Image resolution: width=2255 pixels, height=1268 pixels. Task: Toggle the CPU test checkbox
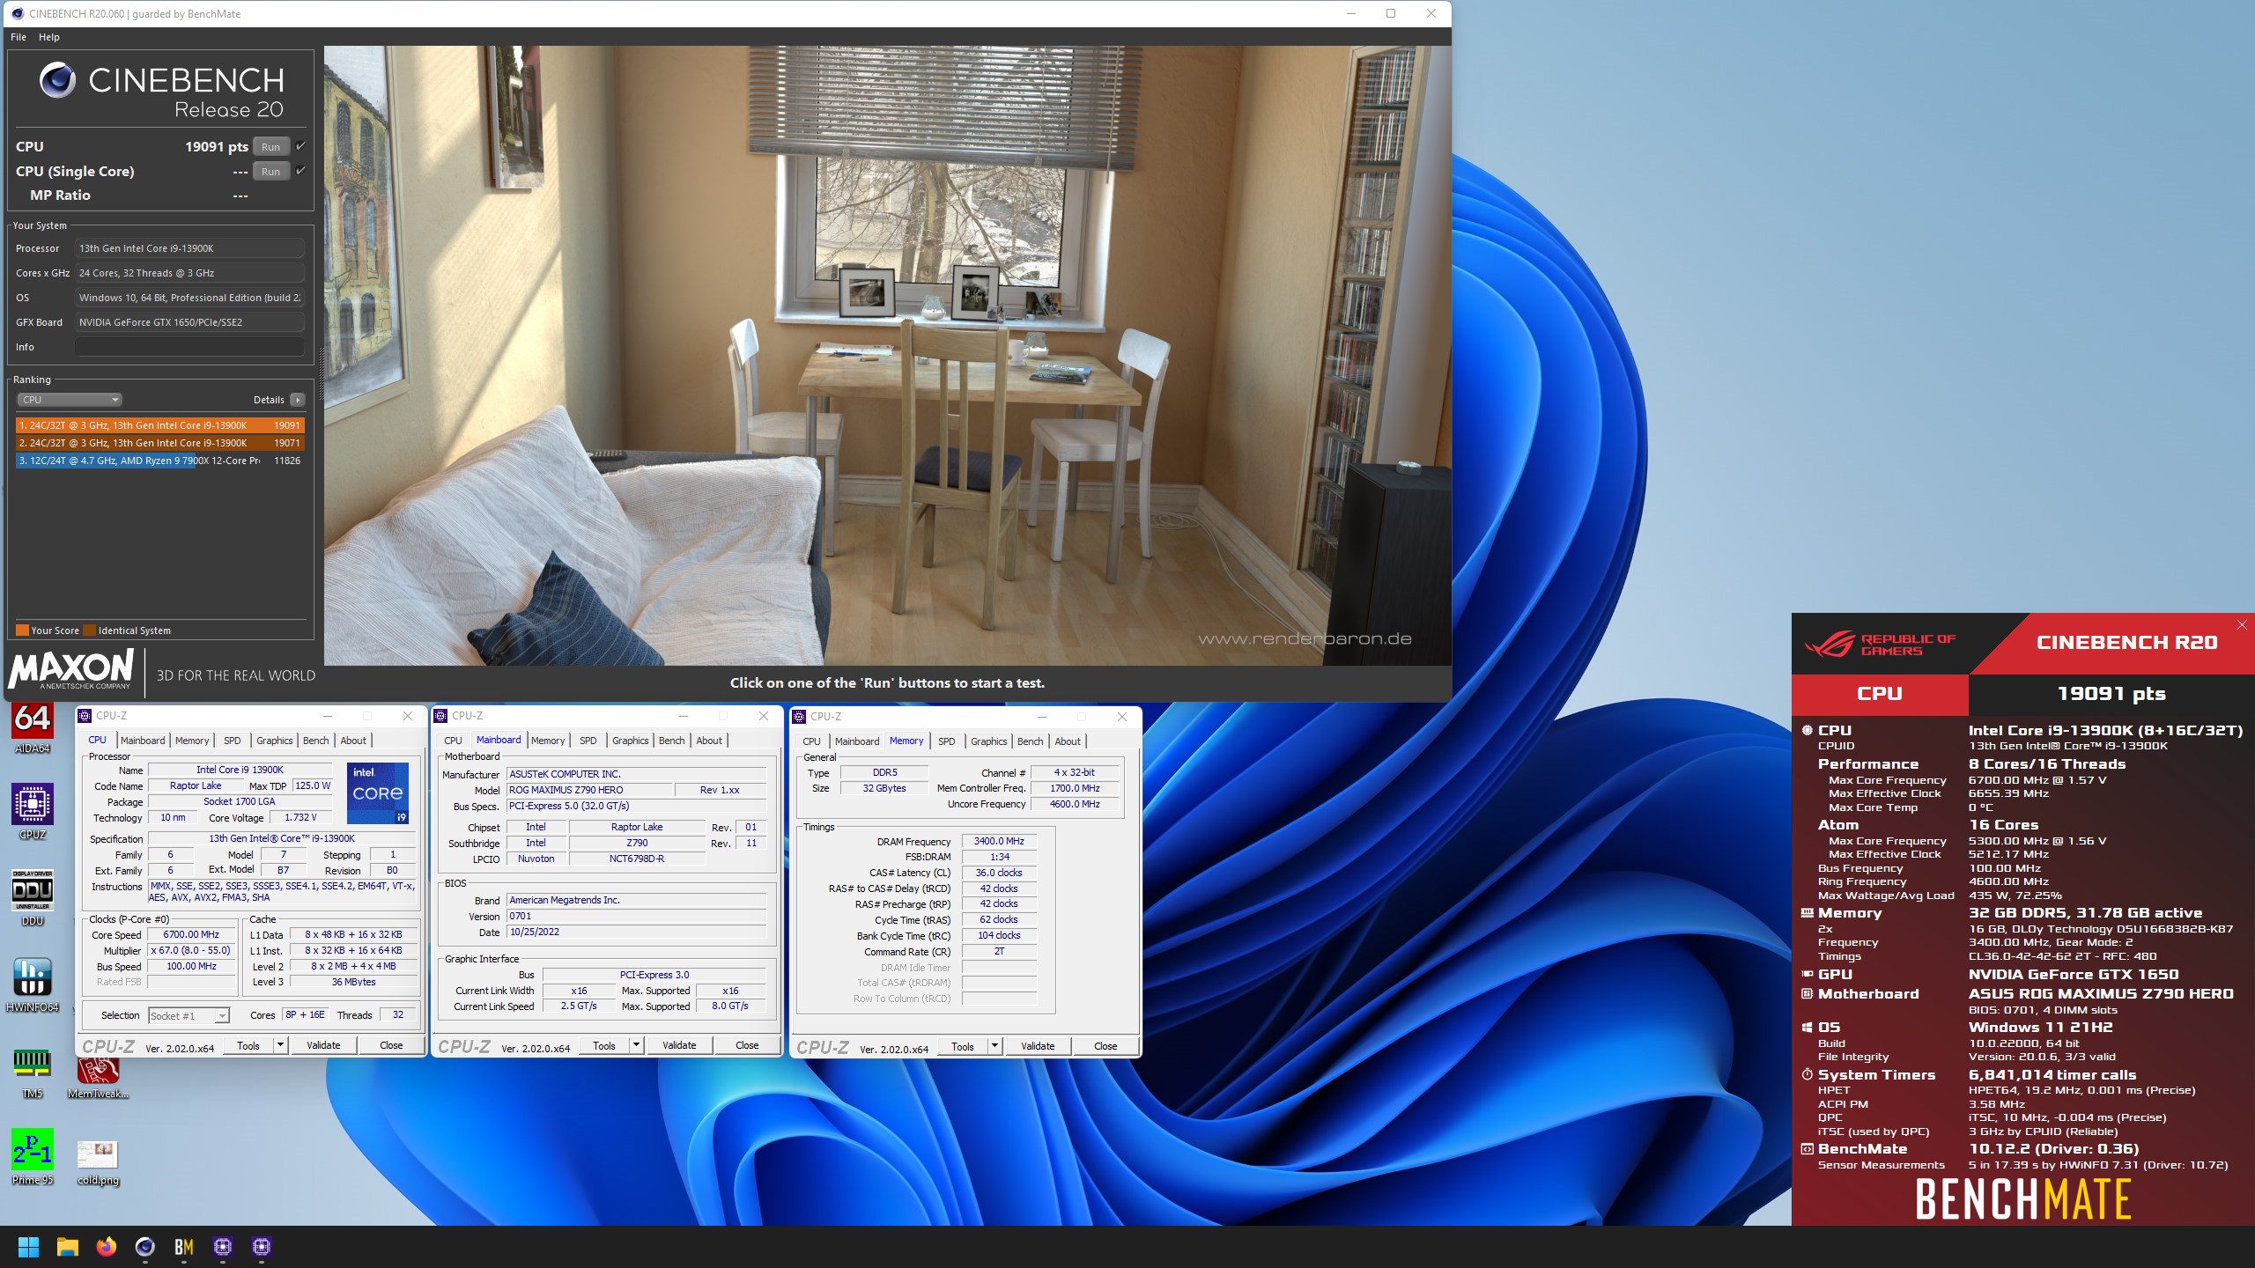tap(300, 146)
